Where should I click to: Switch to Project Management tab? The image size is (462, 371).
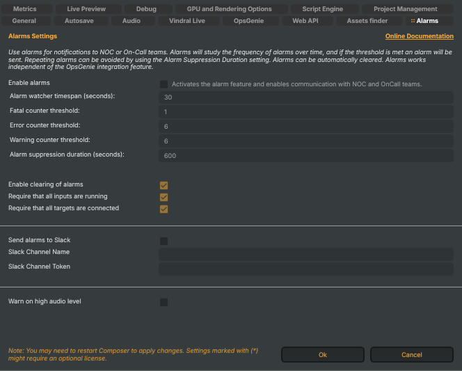coord(408,9)
